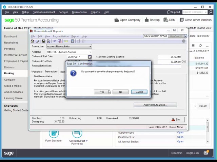Select Cloud & Mobile in the sidebar
The height and width of the screenshot is (162, 217).
pyautogui.click(x=13, y=86)
